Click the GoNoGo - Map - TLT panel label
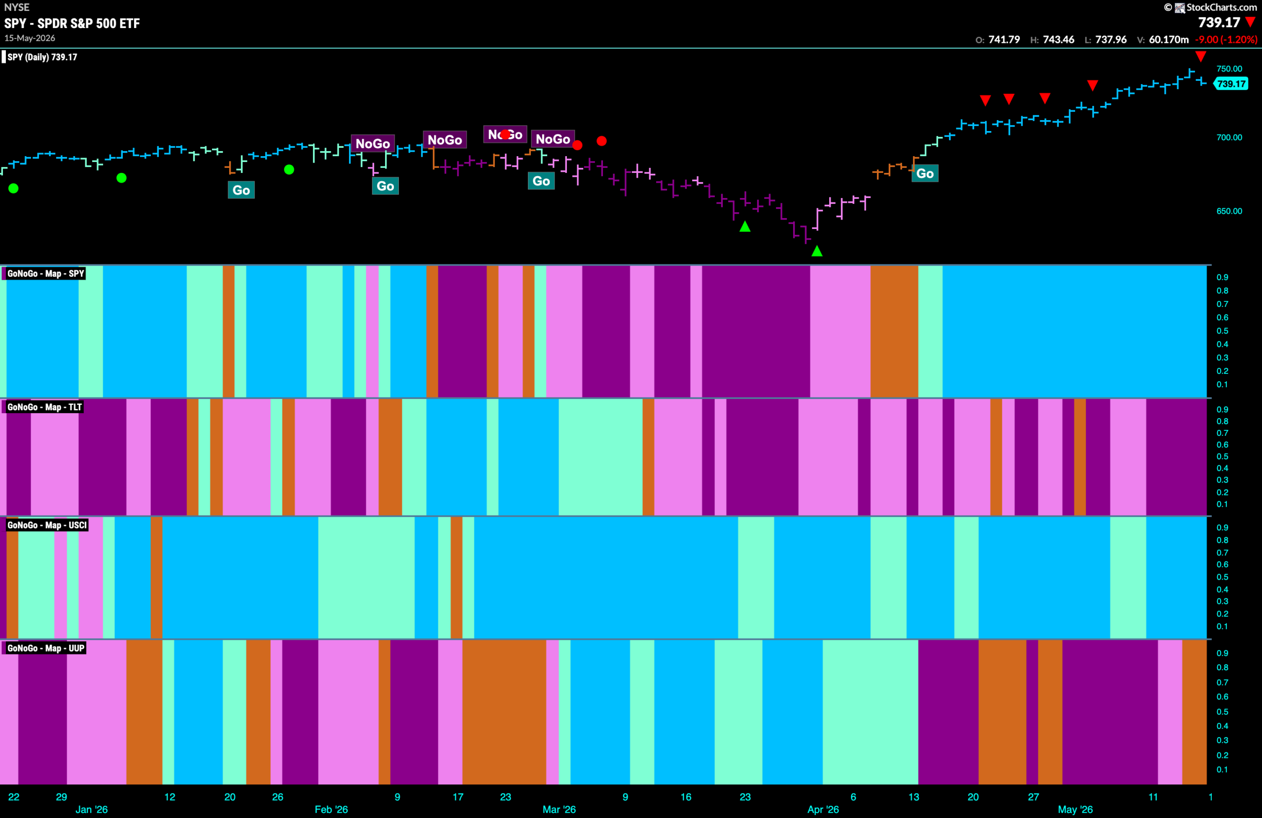This screenshot has width=1262, height=818. click(x=44, y=407)
